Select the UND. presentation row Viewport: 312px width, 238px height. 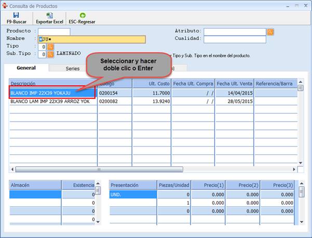(x=132, y=194)
